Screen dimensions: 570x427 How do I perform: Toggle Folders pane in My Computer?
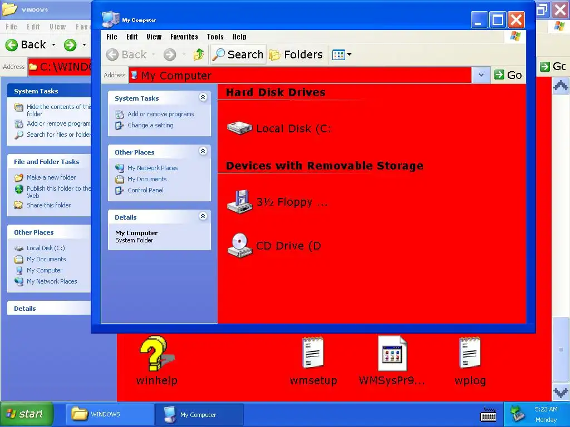click(x=296, y=54)
